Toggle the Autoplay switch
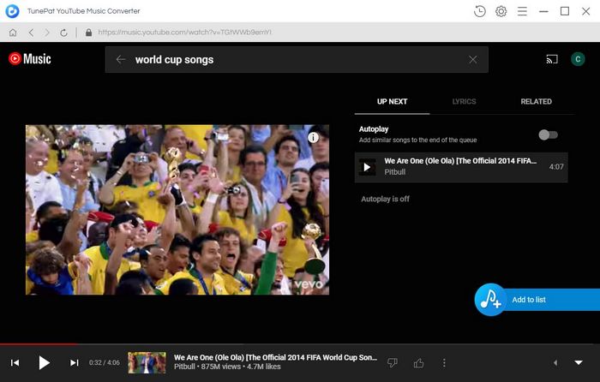The height and width of the screenshot is (382, 600). (x=548, y=134)
